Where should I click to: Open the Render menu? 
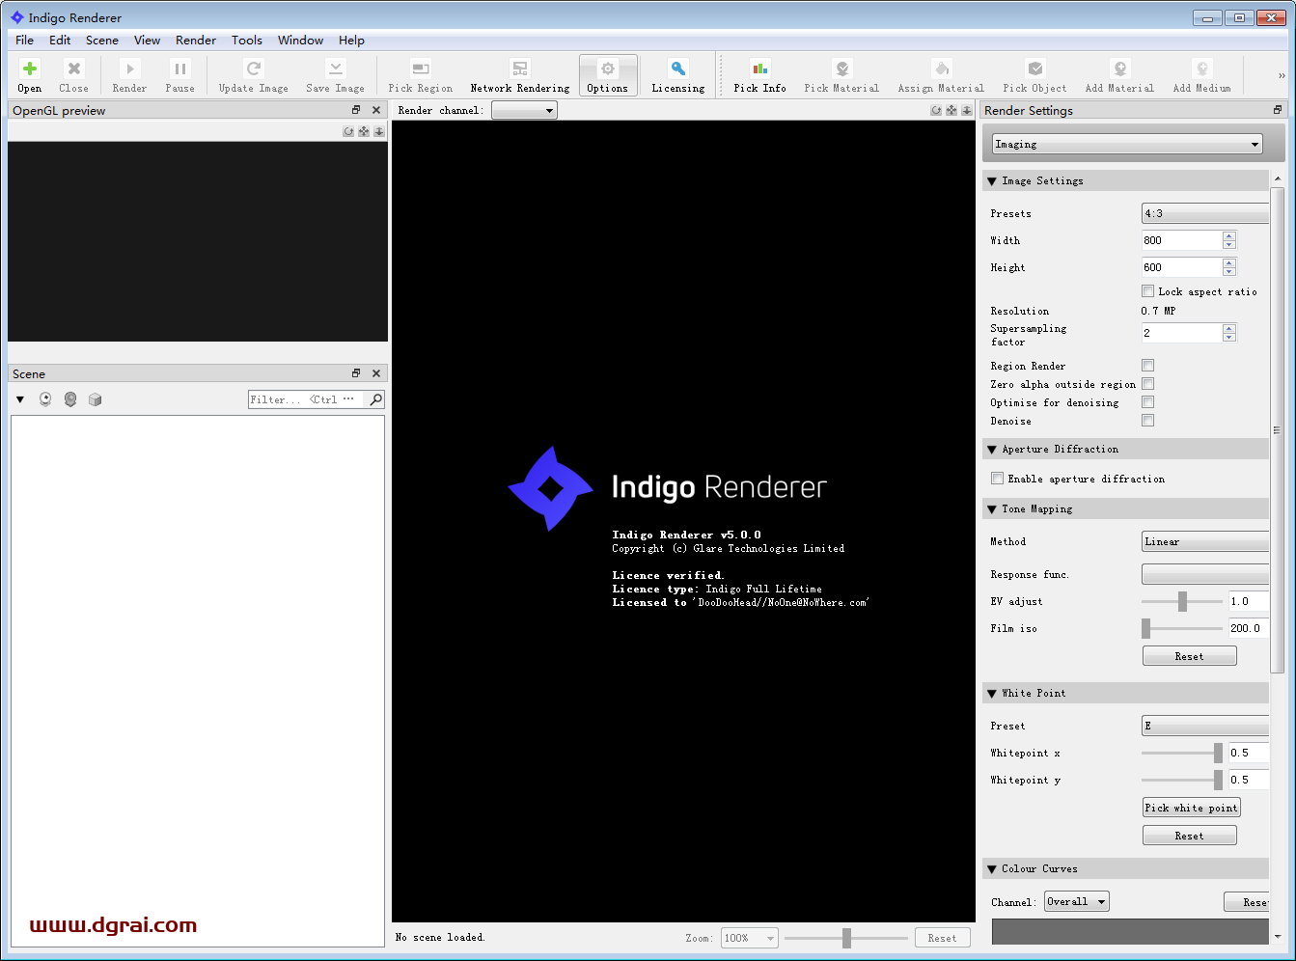196,40
